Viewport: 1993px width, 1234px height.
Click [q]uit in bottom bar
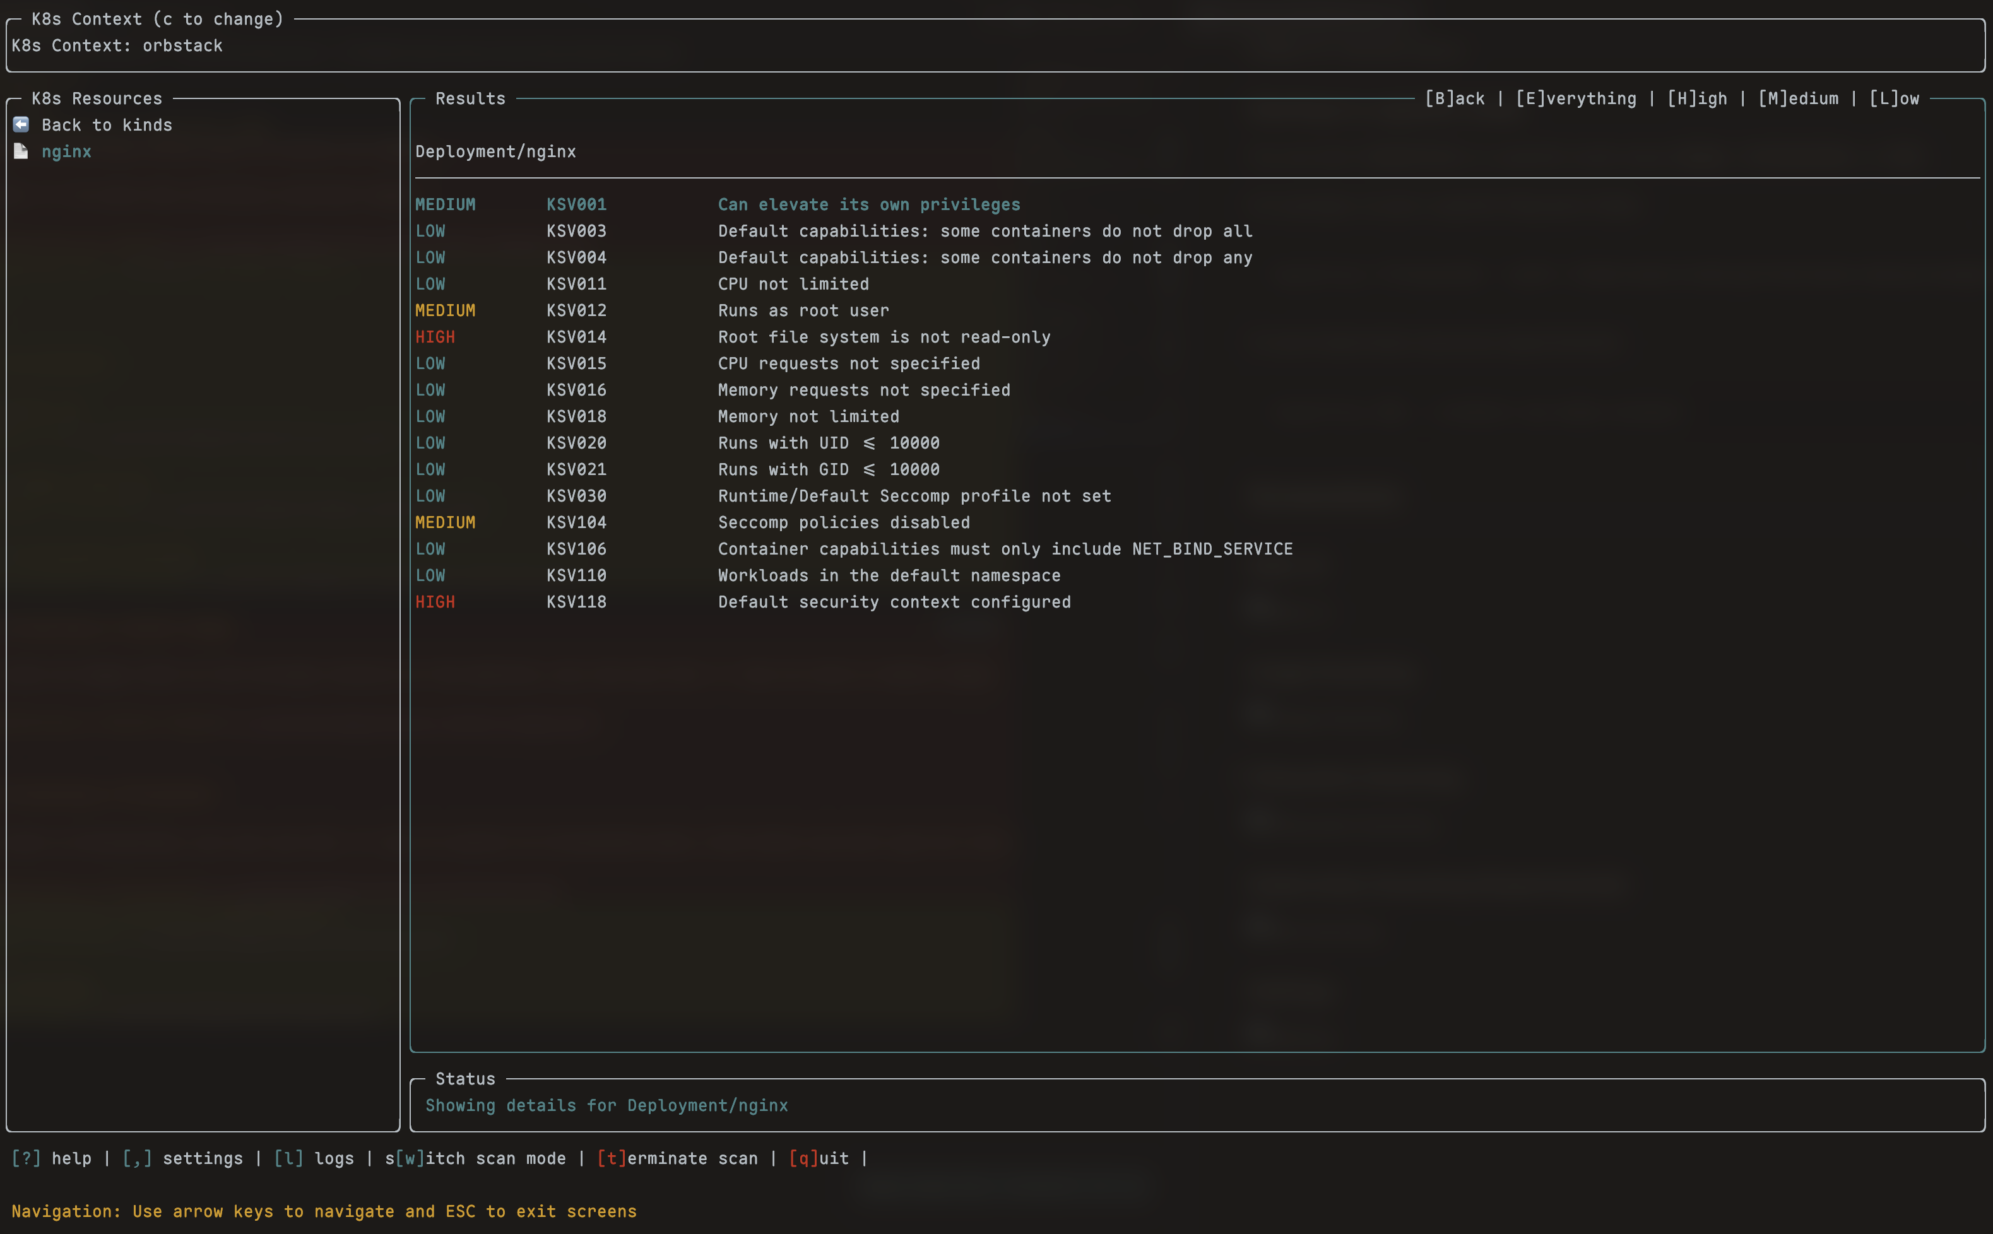[819, 1158]
